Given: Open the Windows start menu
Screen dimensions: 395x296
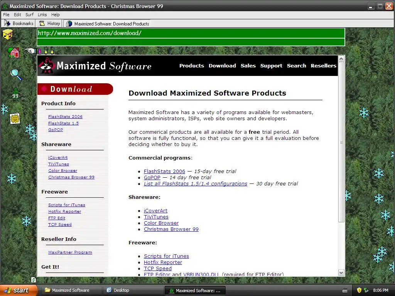Looking at the screenshot, I should pyautogui.click(x=18, y=290).
